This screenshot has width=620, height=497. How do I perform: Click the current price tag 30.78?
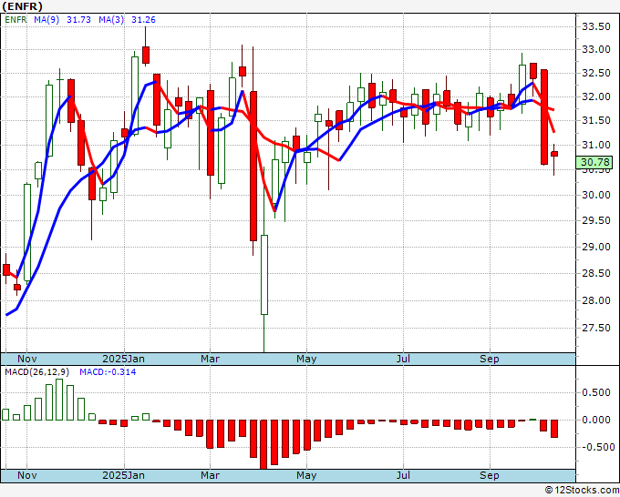coord(595,162)
